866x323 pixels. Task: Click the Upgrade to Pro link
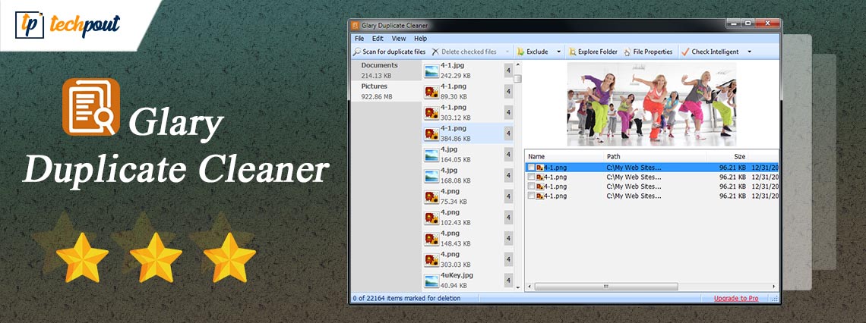click(735, 298)
